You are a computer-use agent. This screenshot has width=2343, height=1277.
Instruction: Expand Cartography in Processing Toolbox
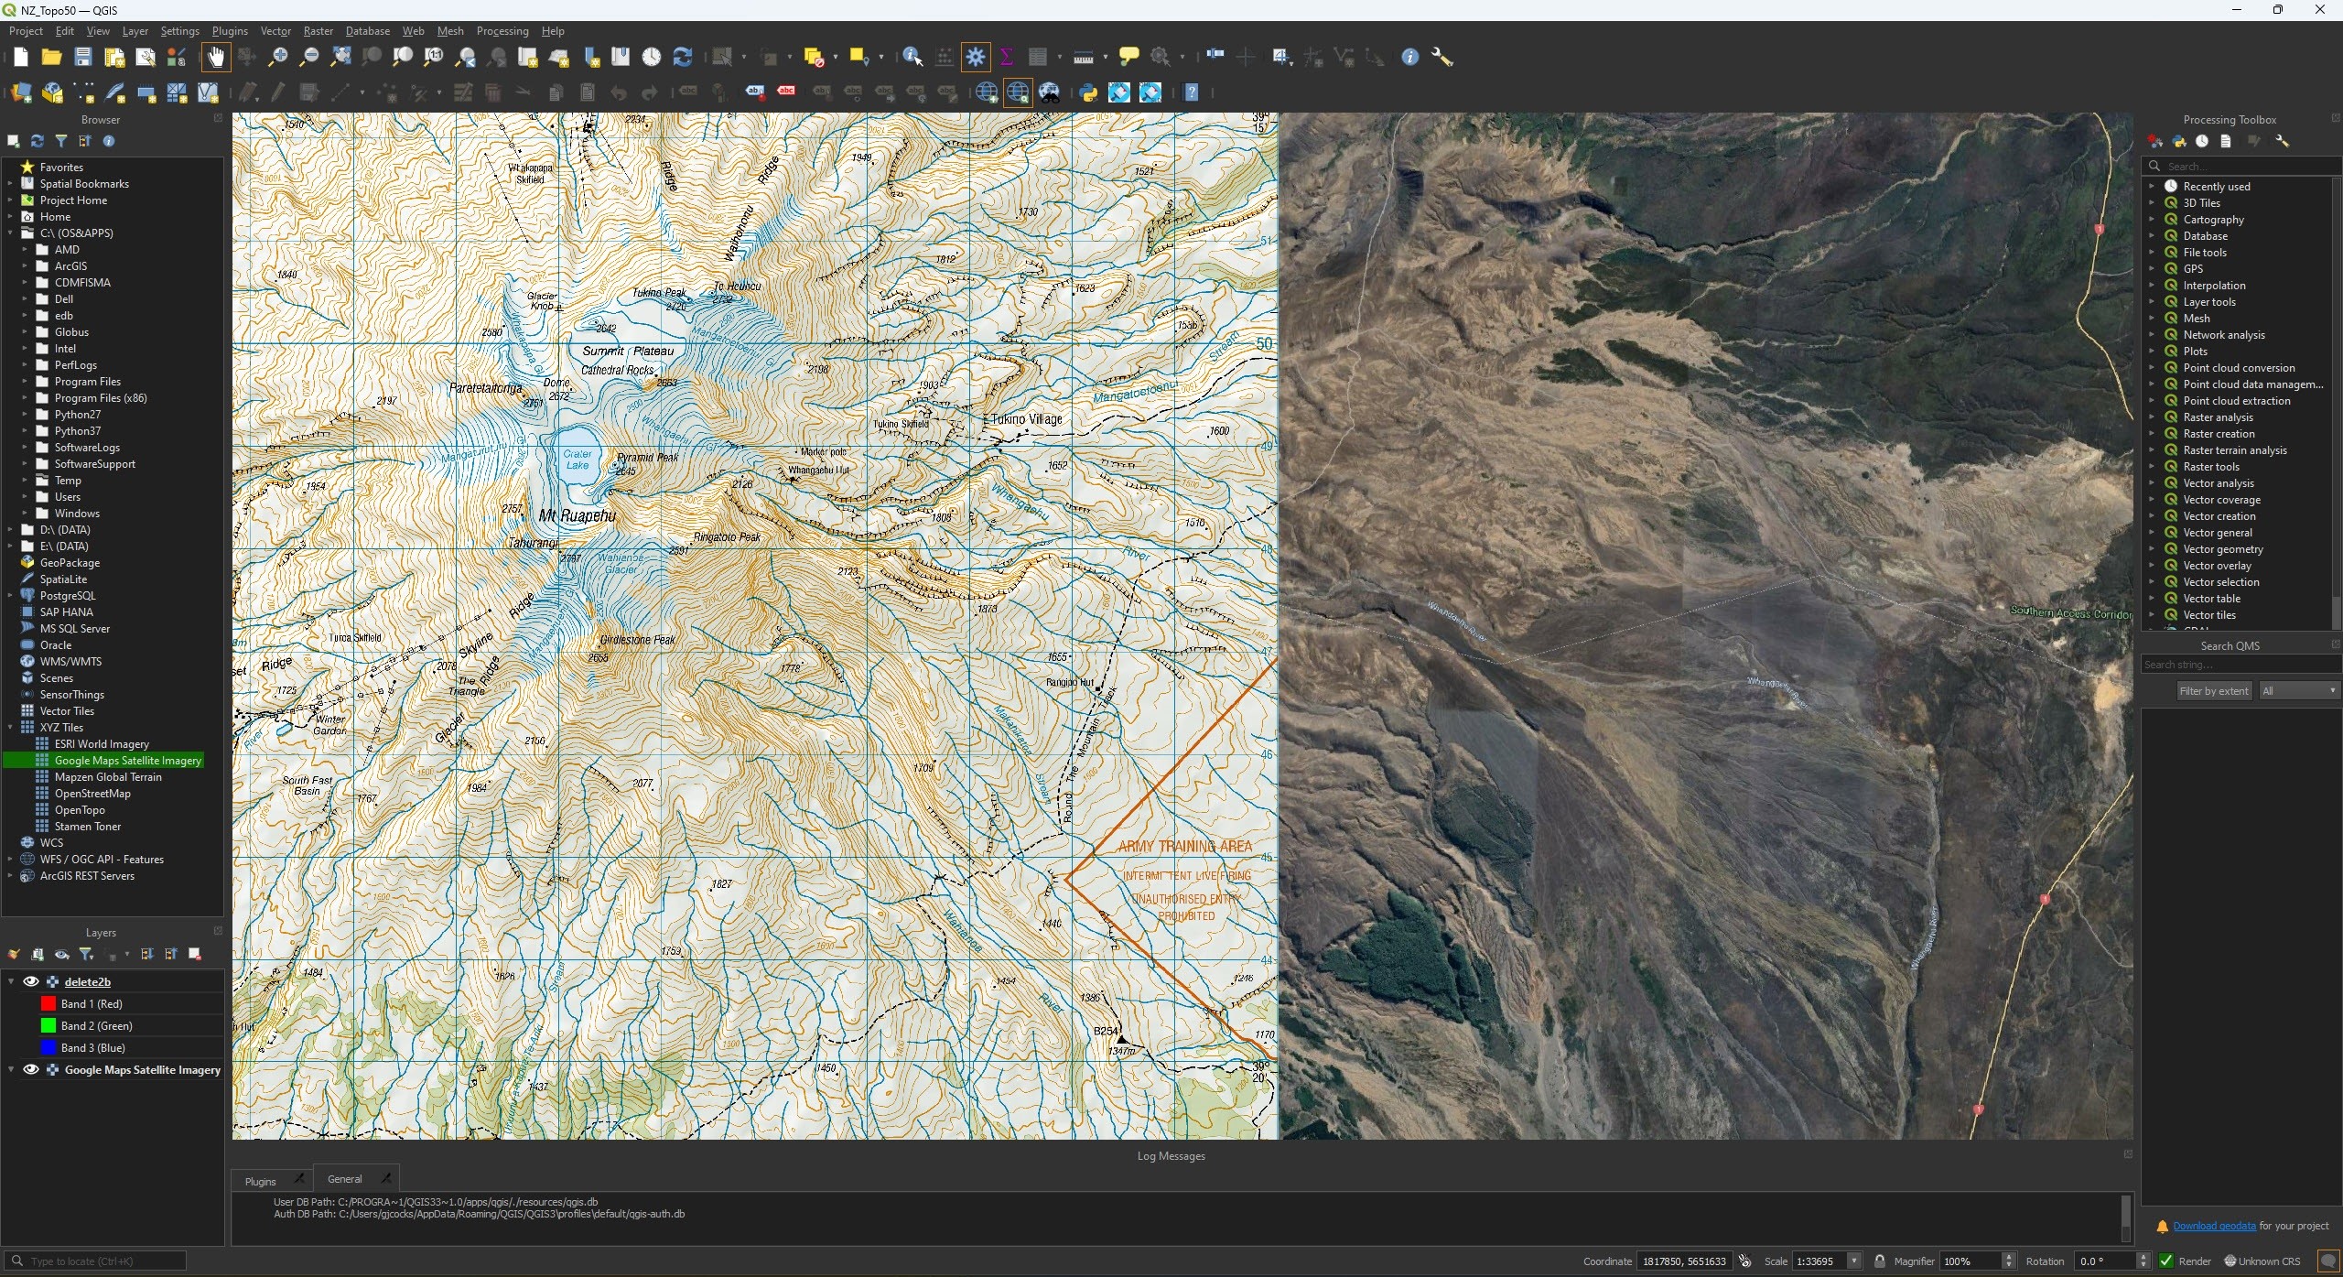[x=2152, y=220]
